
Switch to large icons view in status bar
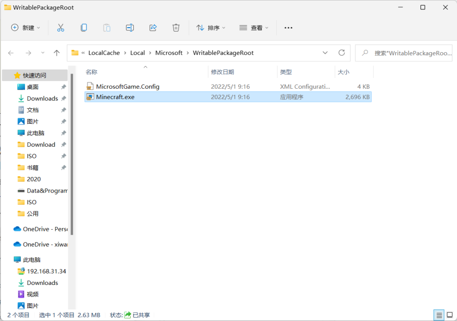pos(450,315)
